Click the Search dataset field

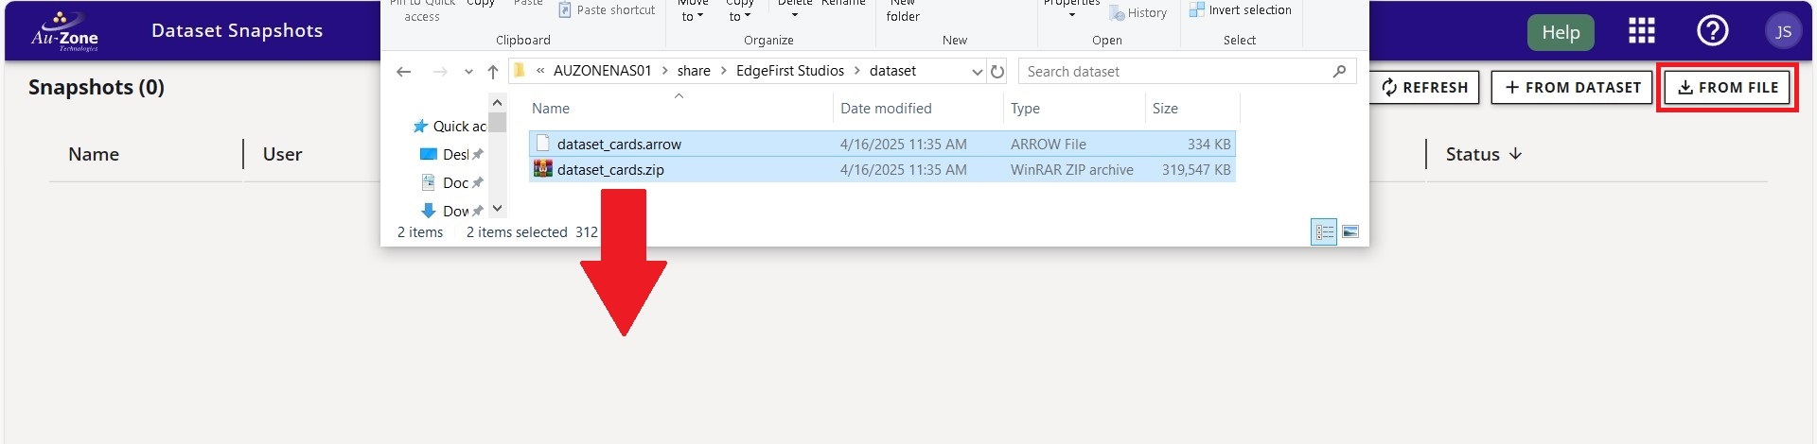(x=1187, y=72)
